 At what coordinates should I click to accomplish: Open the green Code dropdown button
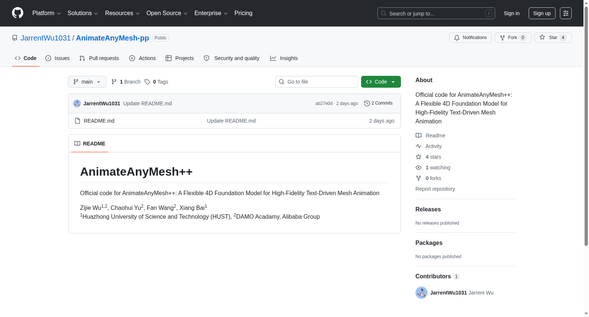click(381, 82)
